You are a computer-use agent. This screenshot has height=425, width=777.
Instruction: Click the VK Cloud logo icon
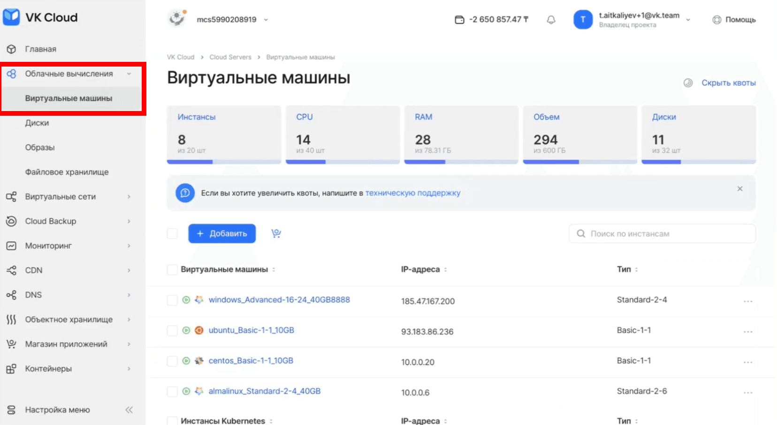[x=11, y=17]
